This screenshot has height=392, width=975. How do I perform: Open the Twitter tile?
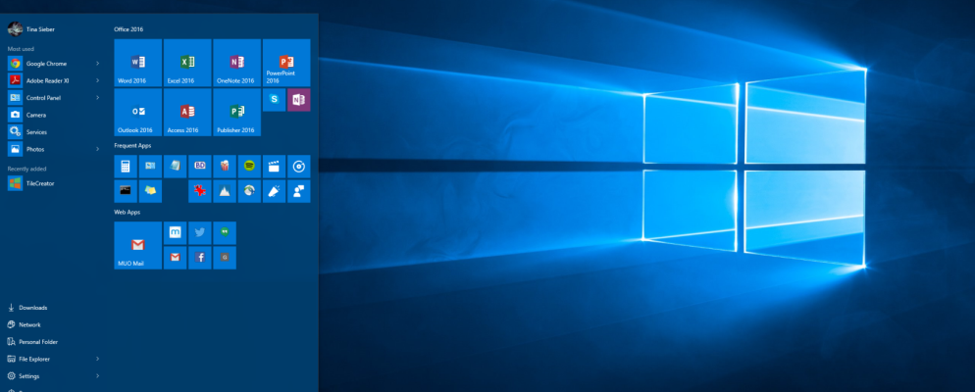click(199, 233)
